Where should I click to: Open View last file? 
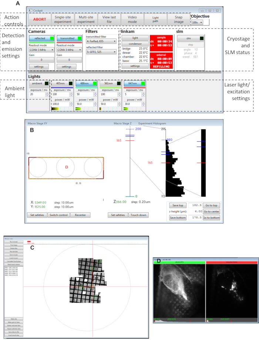coord(109,19)
